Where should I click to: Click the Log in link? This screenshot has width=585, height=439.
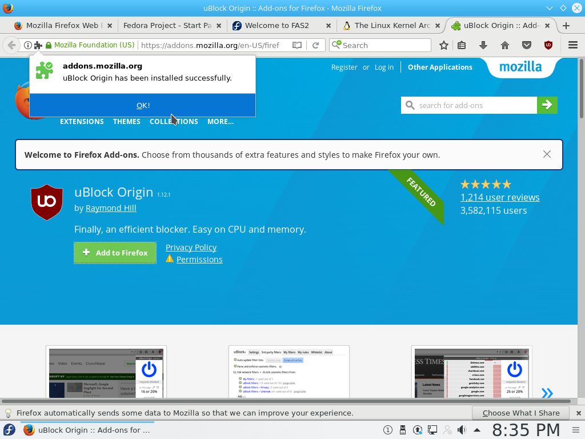[384, 67]
